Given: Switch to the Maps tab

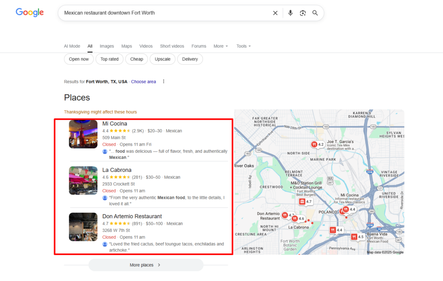Looking at the screenshot, I should (127, 46).
